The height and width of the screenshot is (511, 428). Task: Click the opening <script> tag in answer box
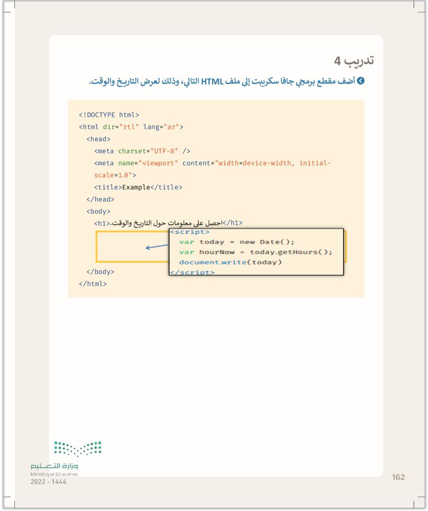tap(190, 232)
